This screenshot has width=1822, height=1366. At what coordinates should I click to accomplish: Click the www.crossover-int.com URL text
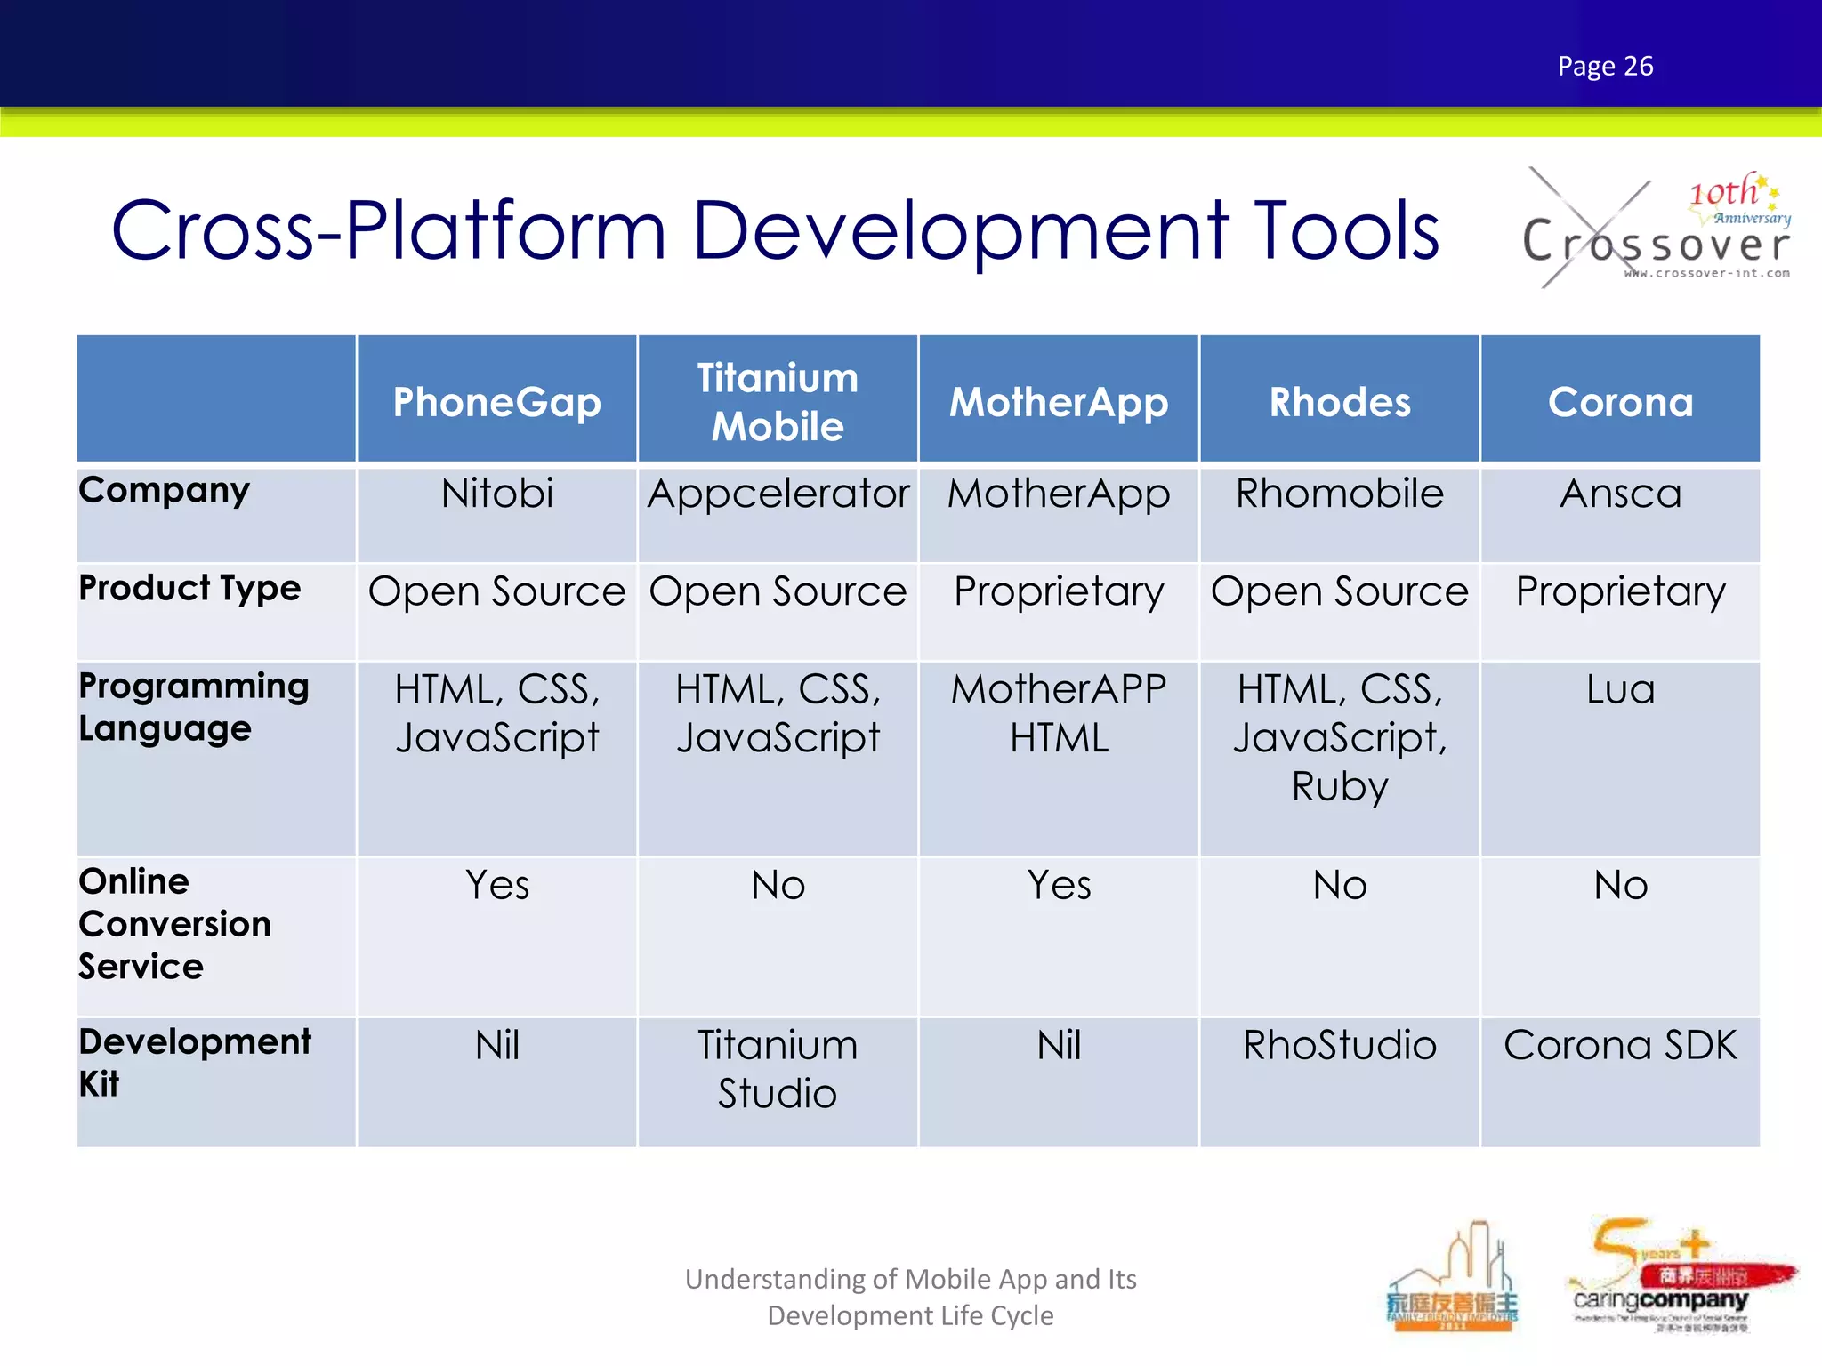[x=1706, y=274]
